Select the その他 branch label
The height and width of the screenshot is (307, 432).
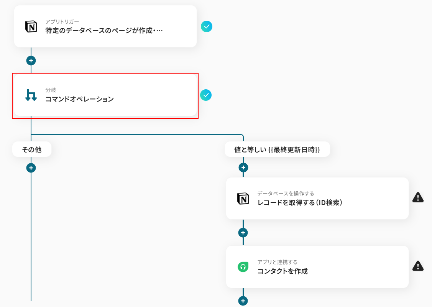[32, 149]
